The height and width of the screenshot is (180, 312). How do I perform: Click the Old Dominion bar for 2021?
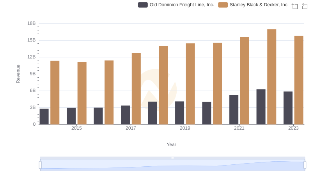(234, 109)
